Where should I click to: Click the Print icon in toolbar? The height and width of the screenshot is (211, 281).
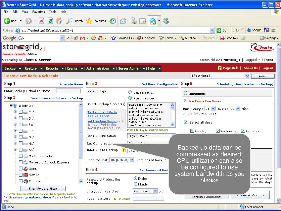[134, 21]
